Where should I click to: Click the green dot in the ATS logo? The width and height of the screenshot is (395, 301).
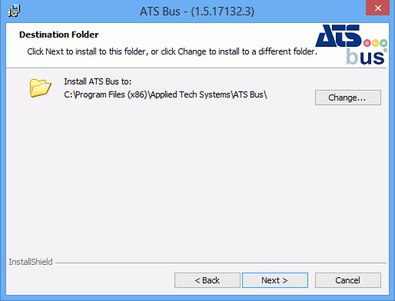[x=383, y=43]
